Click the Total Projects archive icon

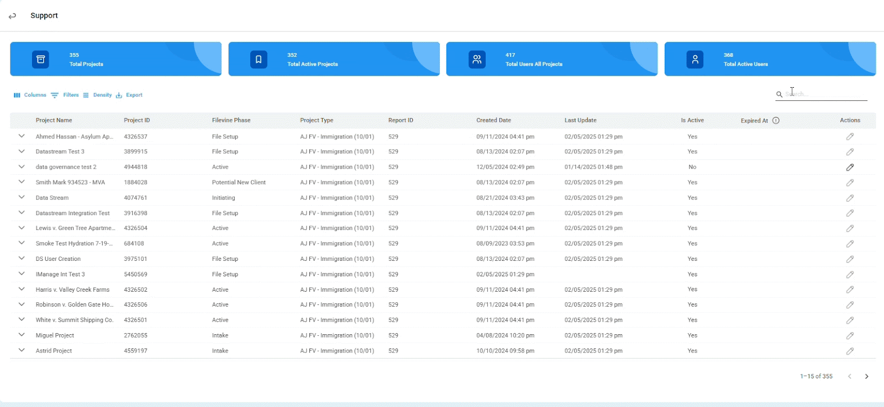point(40,60)
